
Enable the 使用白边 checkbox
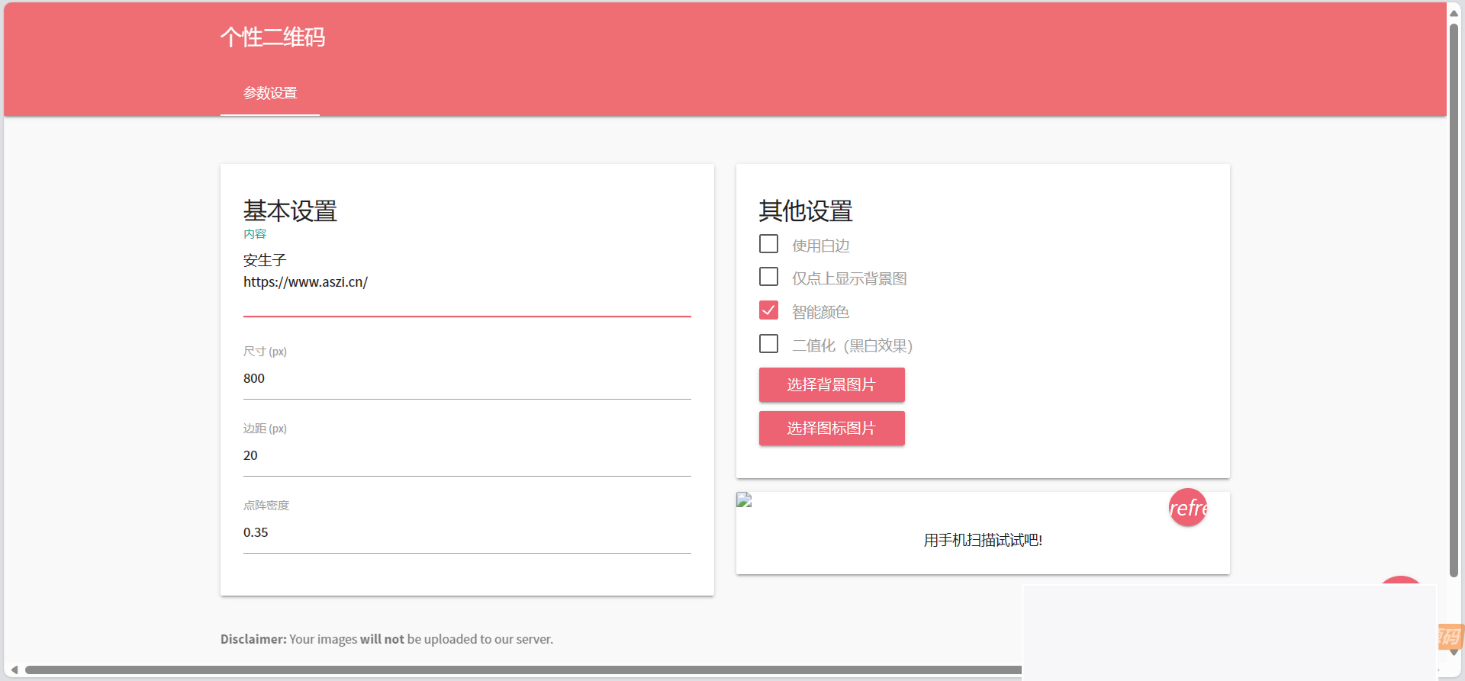768,244
